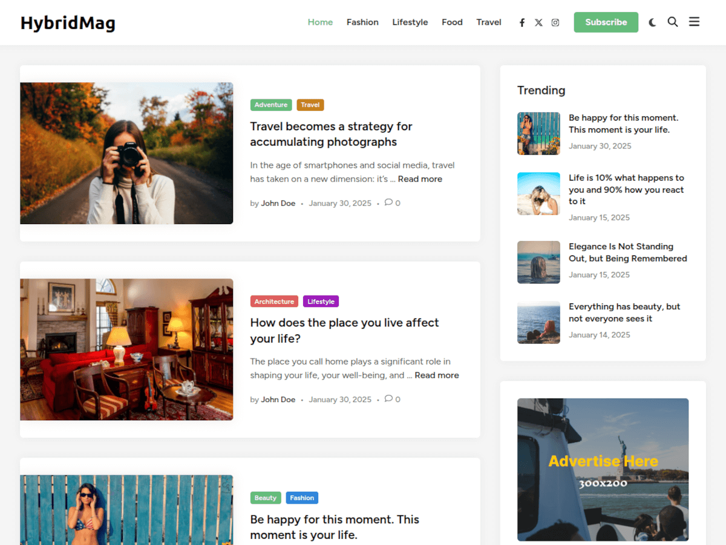Screen dimensions: 726x545
Task: Open the Instagram social icon
Action: (555, 22)
